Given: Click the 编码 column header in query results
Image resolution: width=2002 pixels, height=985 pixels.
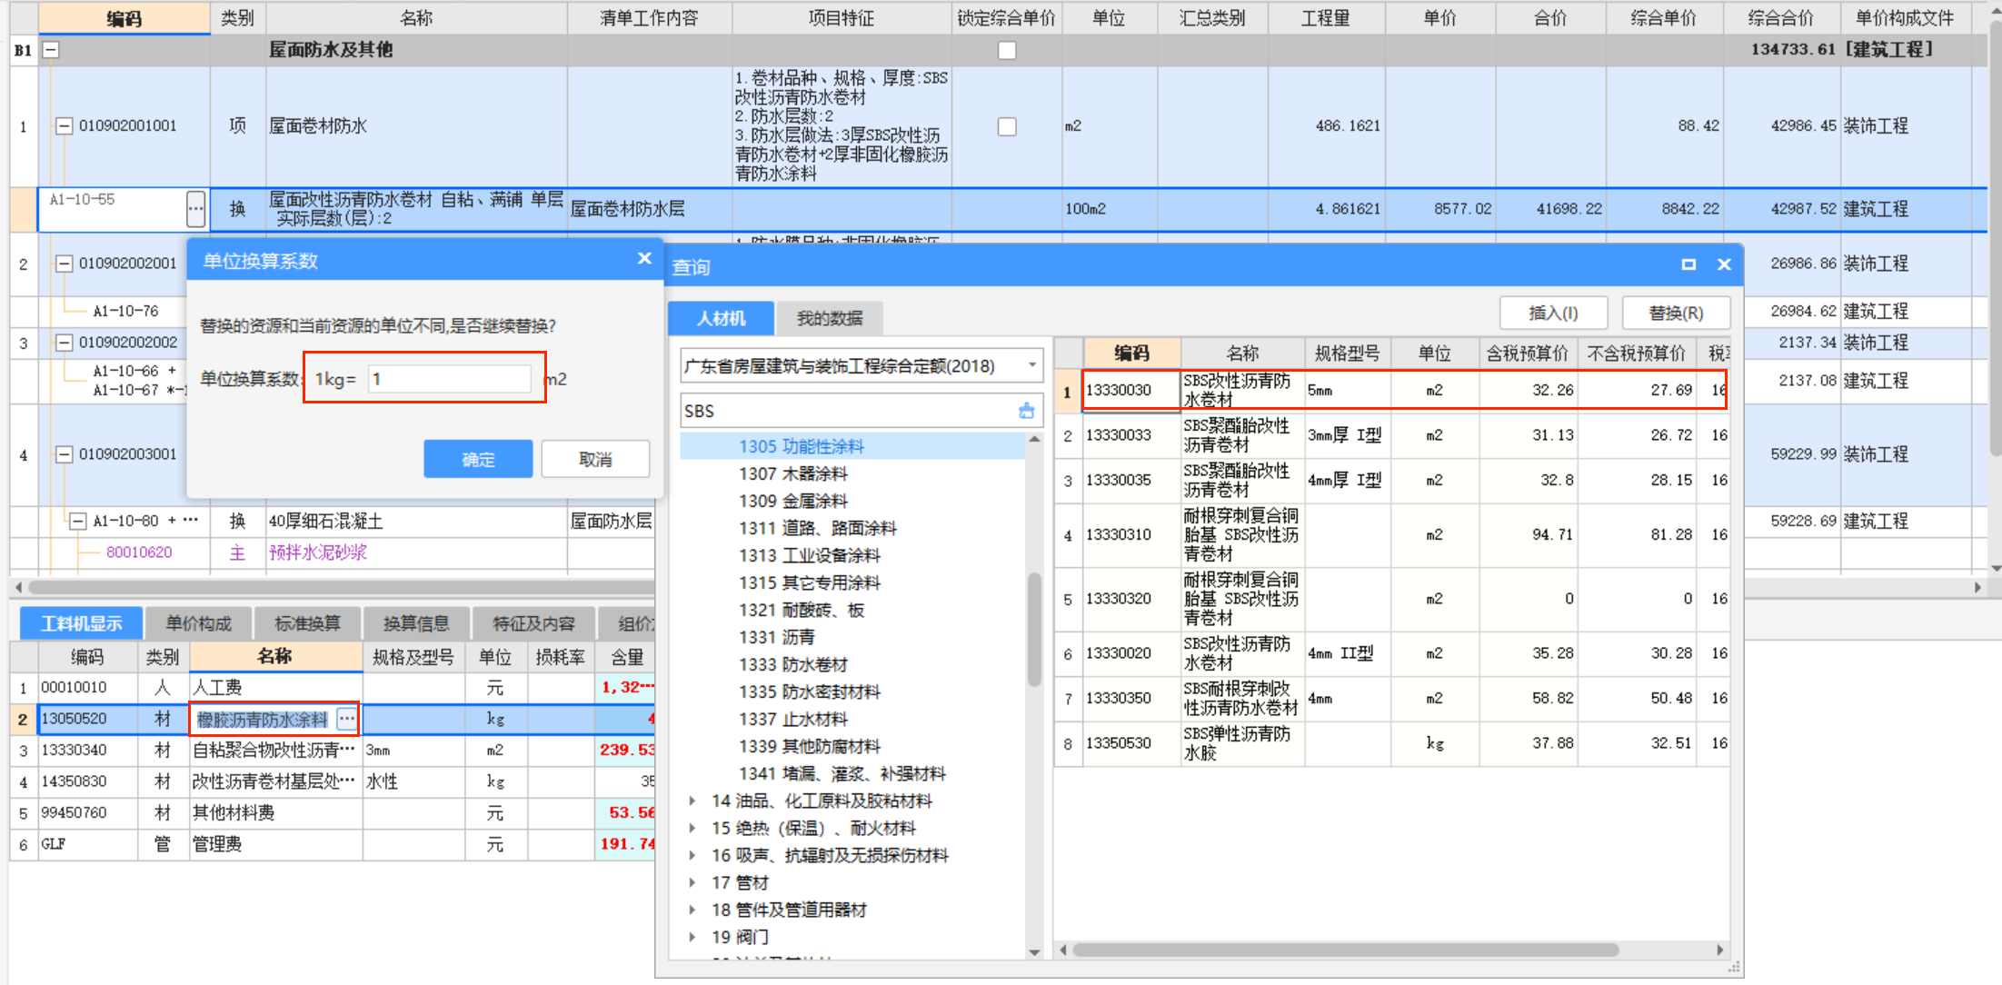Looking at the screenshot, I should point(1131,353).
